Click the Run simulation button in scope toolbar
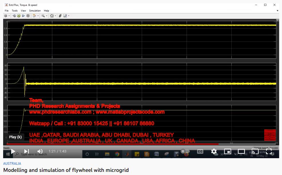Viewport: 282px width, 175px height. click(x=19, y=16)
